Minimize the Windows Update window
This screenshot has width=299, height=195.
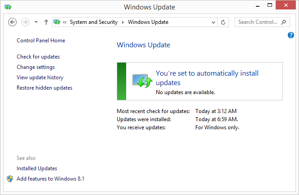258,6
